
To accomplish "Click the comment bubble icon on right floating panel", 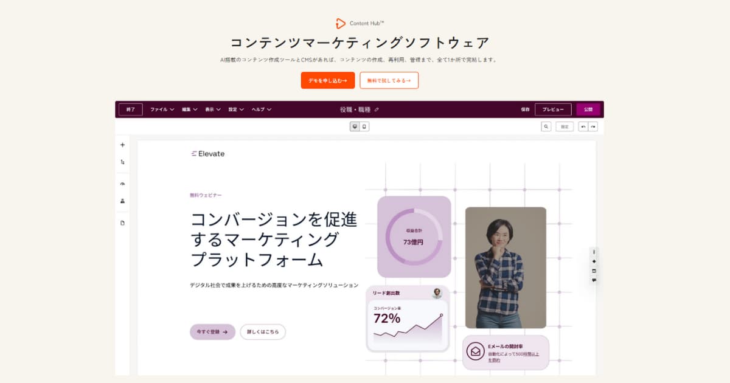I will coord(594,280).
